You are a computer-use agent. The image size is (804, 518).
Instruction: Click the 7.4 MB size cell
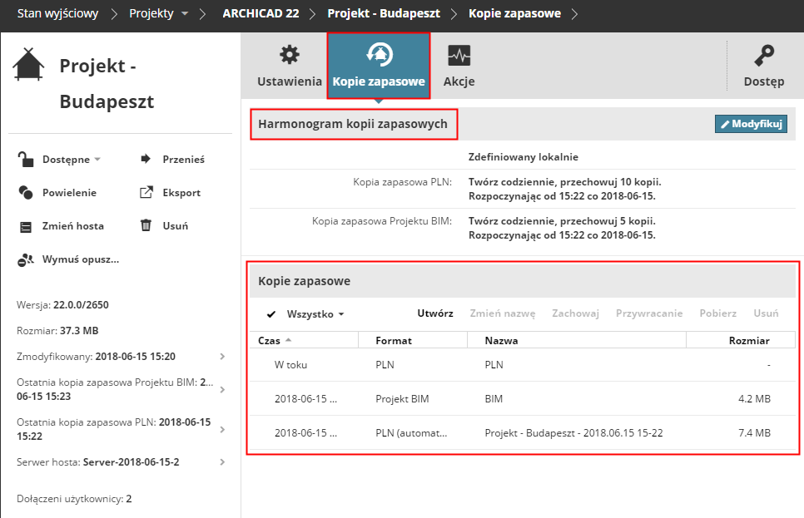(754, 433)
